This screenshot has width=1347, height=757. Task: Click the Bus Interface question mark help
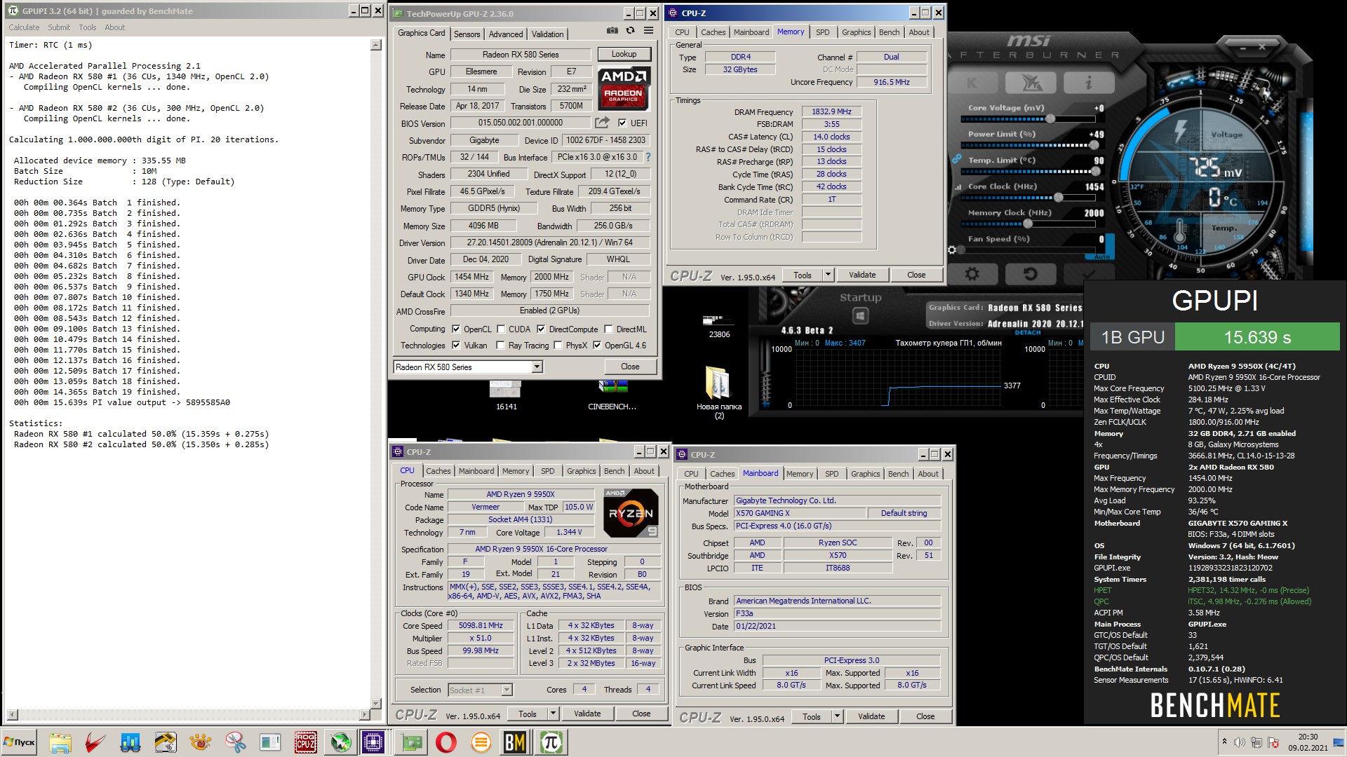pyautogui.click(x=648, y=157)
